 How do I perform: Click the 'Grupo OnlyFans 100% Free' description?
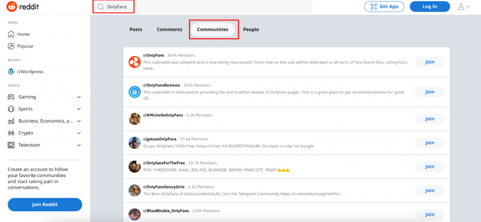tap(229, 146)
